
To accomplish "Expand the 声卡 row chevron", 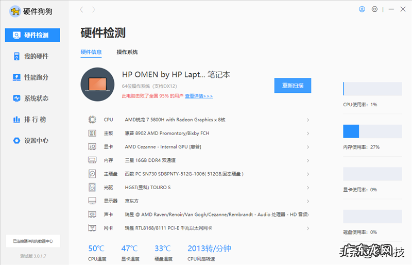I will click(307, 215).
